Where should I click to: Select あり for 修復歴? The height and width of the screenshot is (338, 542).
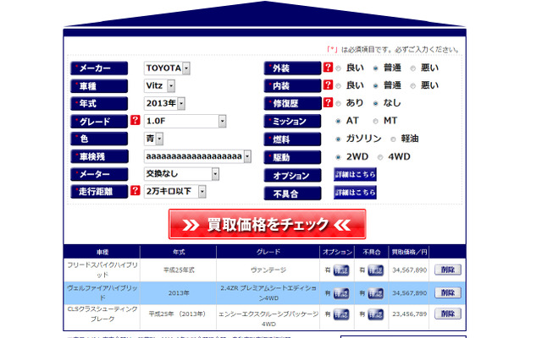339,103
